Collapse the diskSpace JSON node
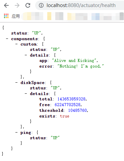 [x=16, y=83]
